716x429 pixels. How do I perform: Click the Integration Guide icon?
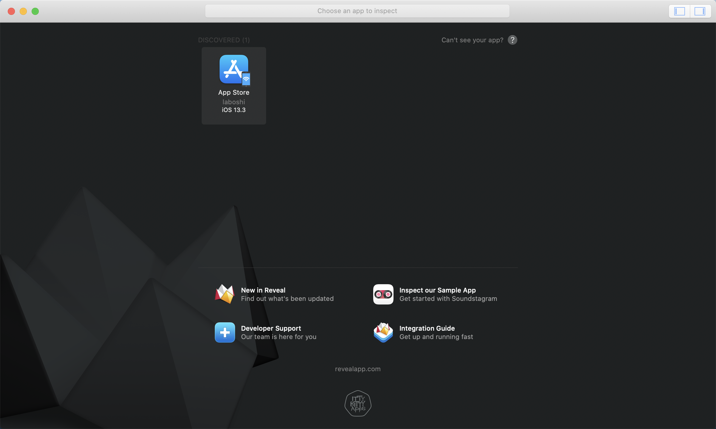[383, 332]
